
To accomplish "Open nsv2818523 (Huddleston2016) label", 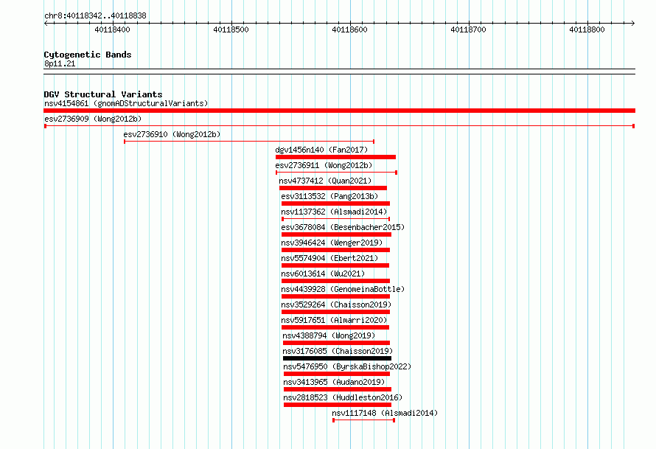I will click(343, 397).
